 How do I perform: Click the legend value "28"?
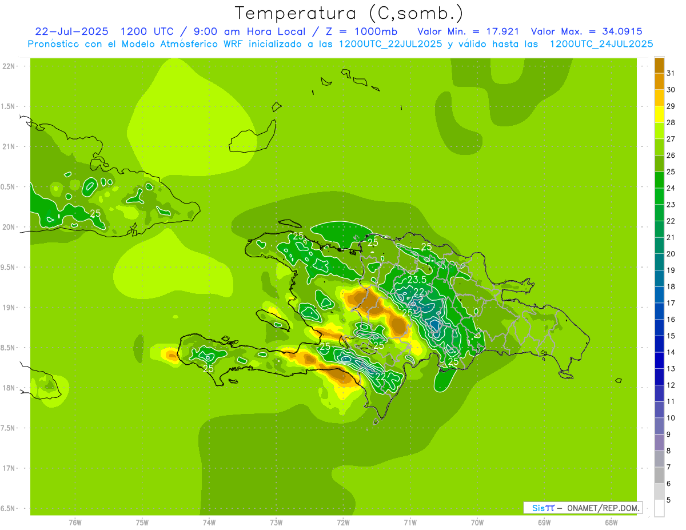[x=671, y=122]
